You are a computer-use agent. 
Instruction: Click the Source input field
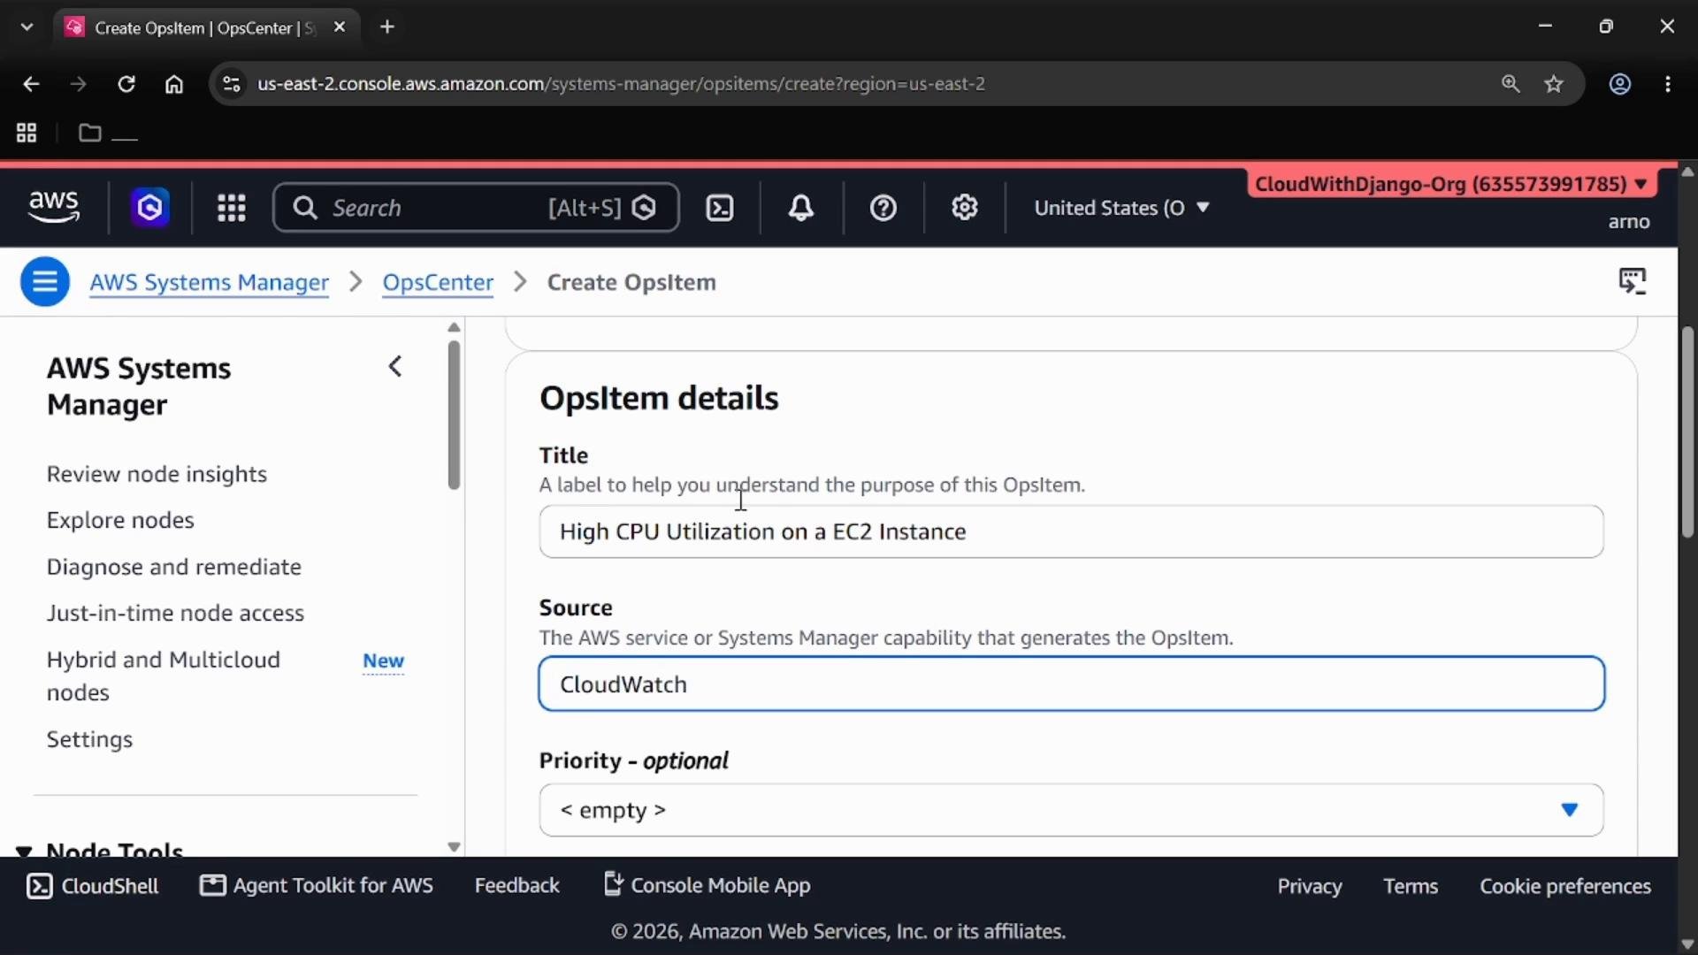click(x=1071, y=684)
